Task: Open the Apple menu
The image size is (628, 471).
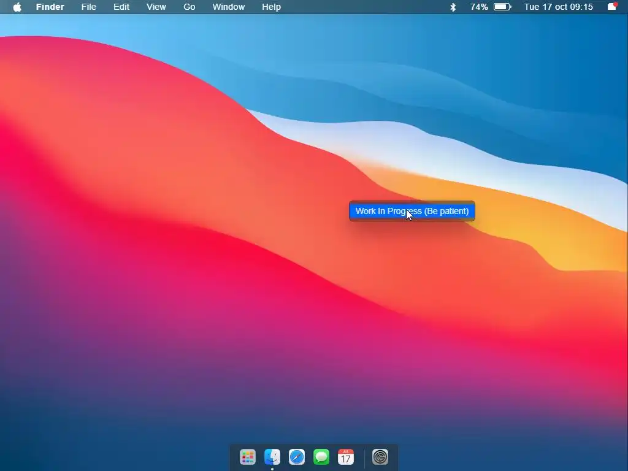Action: 17,7
